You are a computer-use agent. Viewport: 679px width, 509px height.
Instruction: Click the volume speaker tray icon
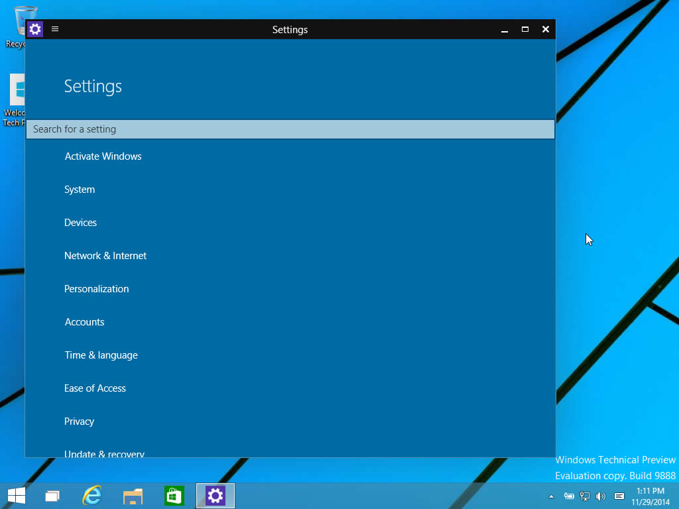point(601,496)
